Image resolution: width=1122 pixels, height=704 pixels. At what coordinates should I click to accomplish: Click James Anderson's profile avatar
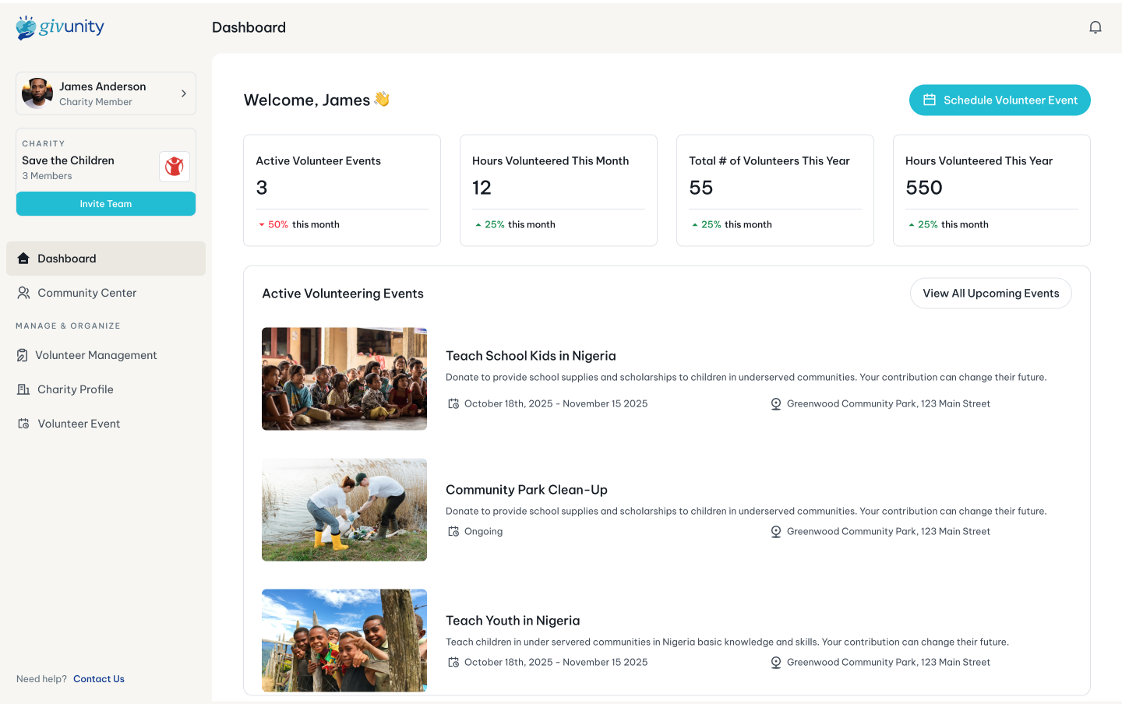tap(37, 93)
